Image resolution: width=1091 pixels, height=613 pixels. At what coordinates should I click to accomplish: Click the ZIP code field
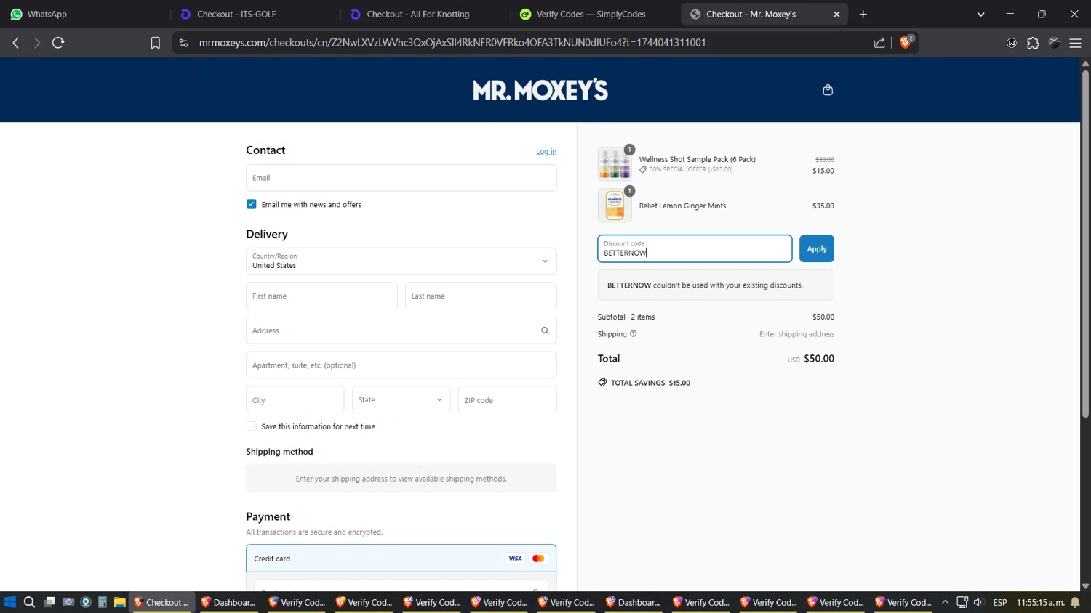tap(508, 400)
